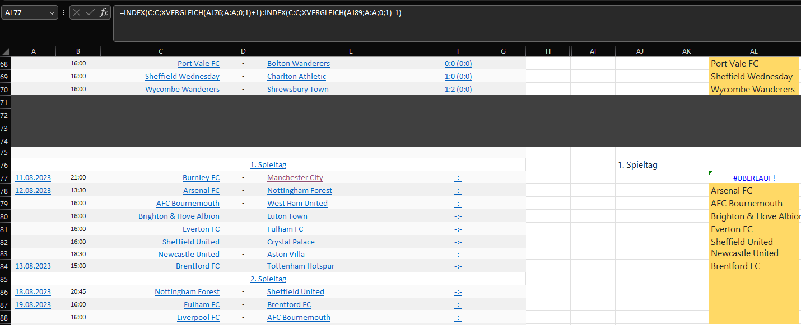Select the 15:00 kickoff time cell
The image size is (801, 325).
(78, 266)
